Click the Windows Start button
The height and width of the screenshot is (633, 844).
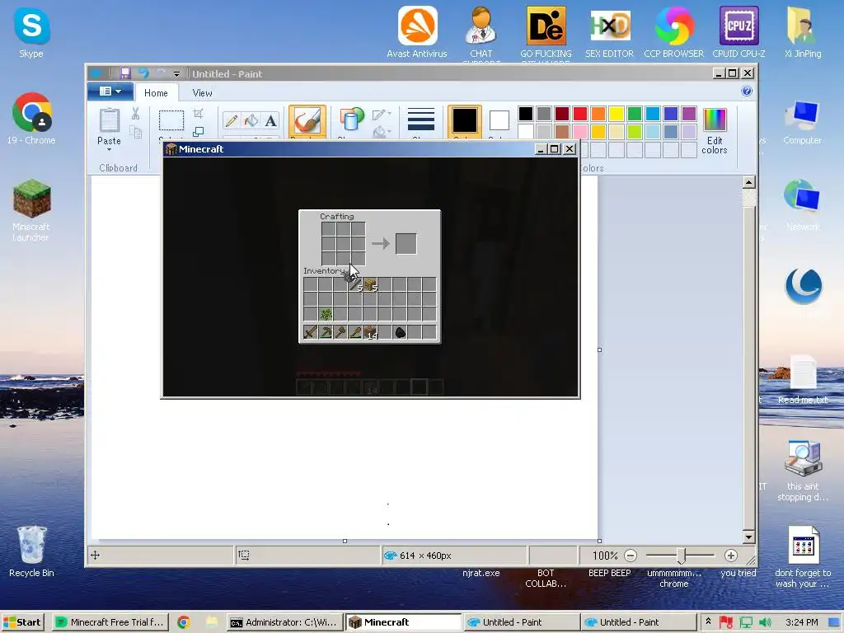(22, 622)
